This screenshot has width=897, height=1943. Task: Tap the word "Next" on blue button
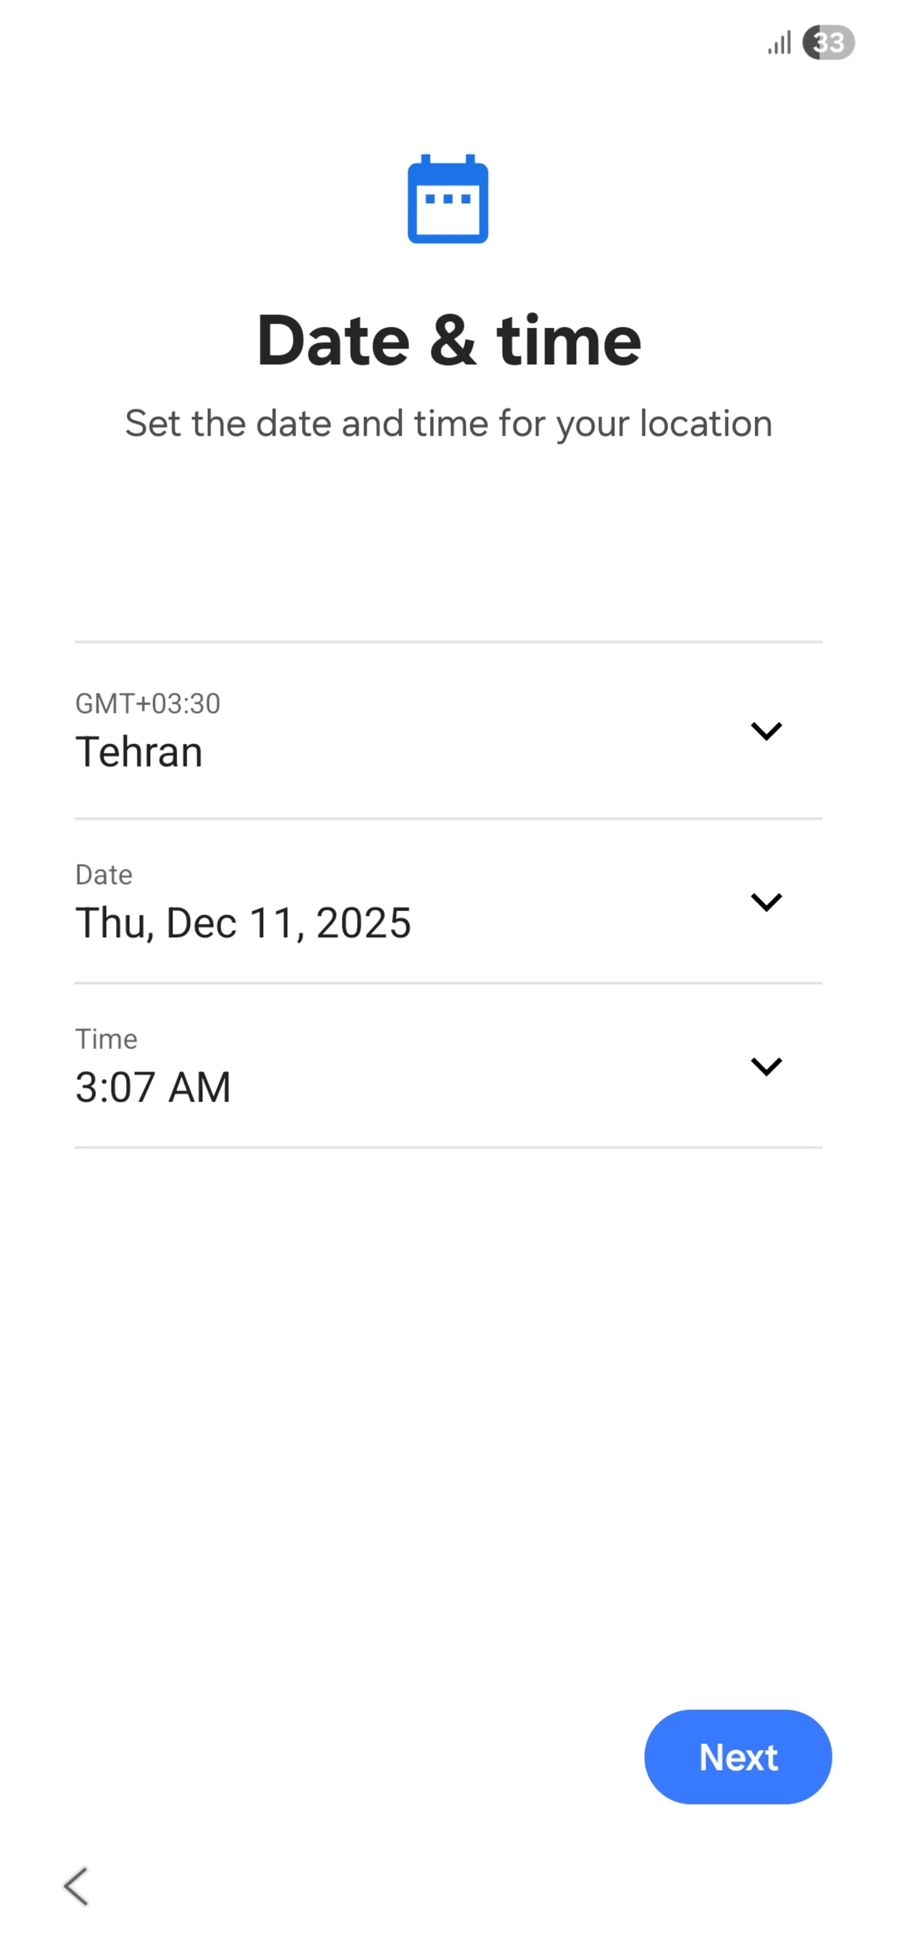point(738,1757)
